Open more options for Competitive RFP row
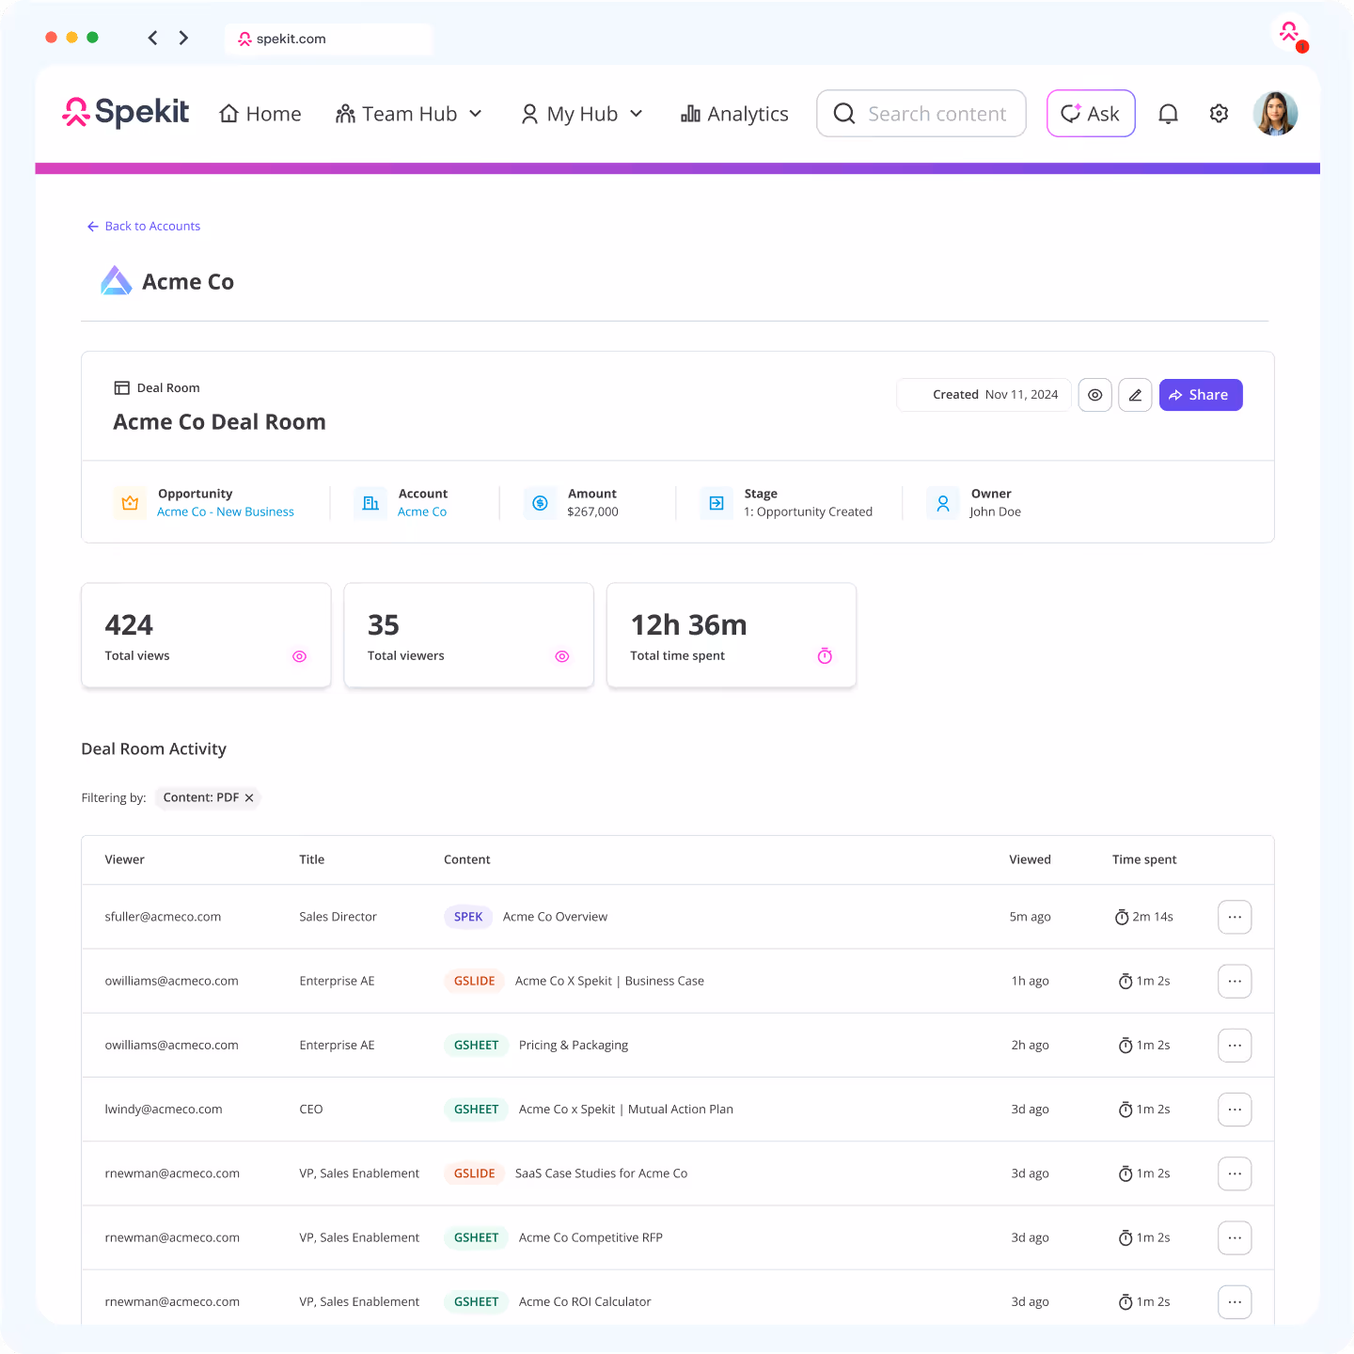The height and width of the screenshot is (1354, 1354). point(1235,1237)
